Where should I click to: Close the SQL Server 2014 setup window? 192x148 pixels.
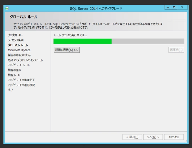182,7
